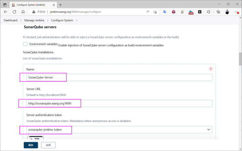Image resolution: width=242 pixels, height=151 pixels.
Task: Expand the Configure System breadcrumb chevron
Action: click(x=77, y=20)
